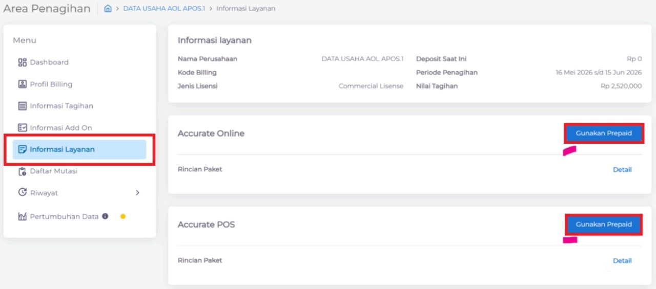Click Rincian Paket under Accurate POS

pos(200,260)
